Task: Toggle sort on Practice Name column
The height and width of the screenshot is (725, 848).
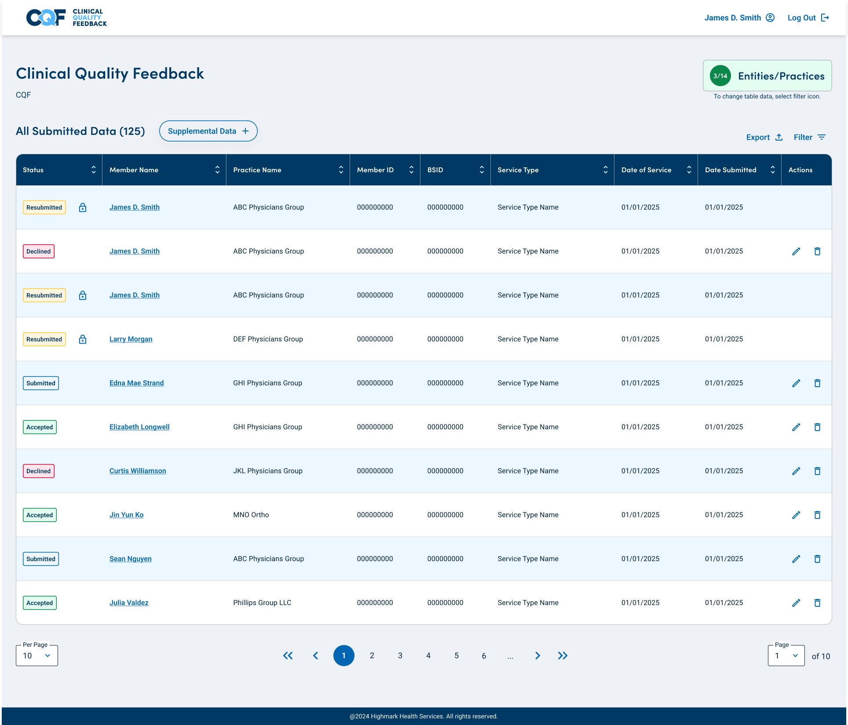Action: (341, 170)
